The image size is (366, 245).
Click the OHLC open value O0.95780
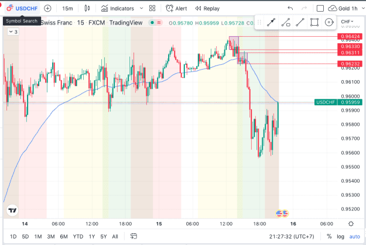(x=181, y=23)
